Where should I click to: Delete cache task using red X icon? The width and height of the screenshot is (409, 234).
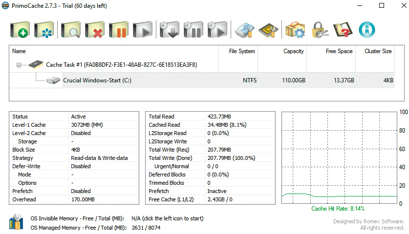tap(95, 30)
